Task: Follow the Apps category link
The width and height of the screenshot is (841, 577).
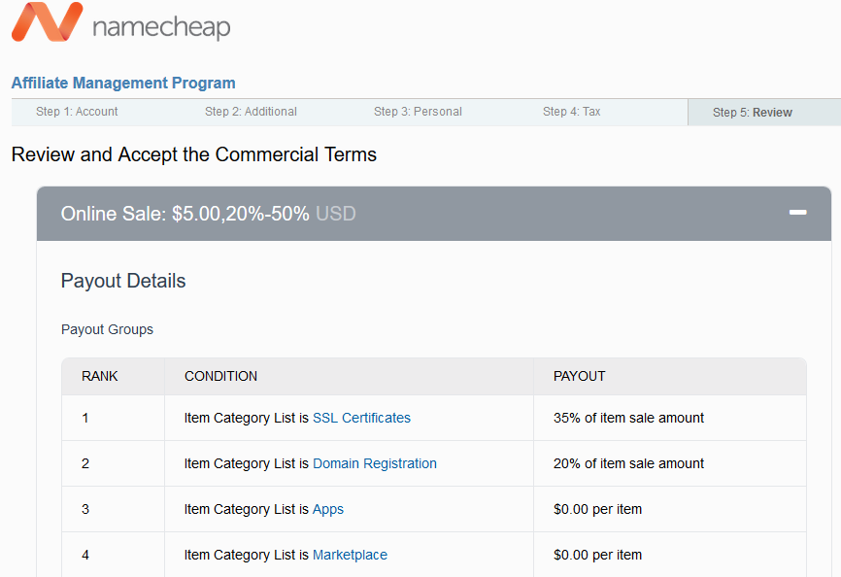Action: (x=327, y=509)
